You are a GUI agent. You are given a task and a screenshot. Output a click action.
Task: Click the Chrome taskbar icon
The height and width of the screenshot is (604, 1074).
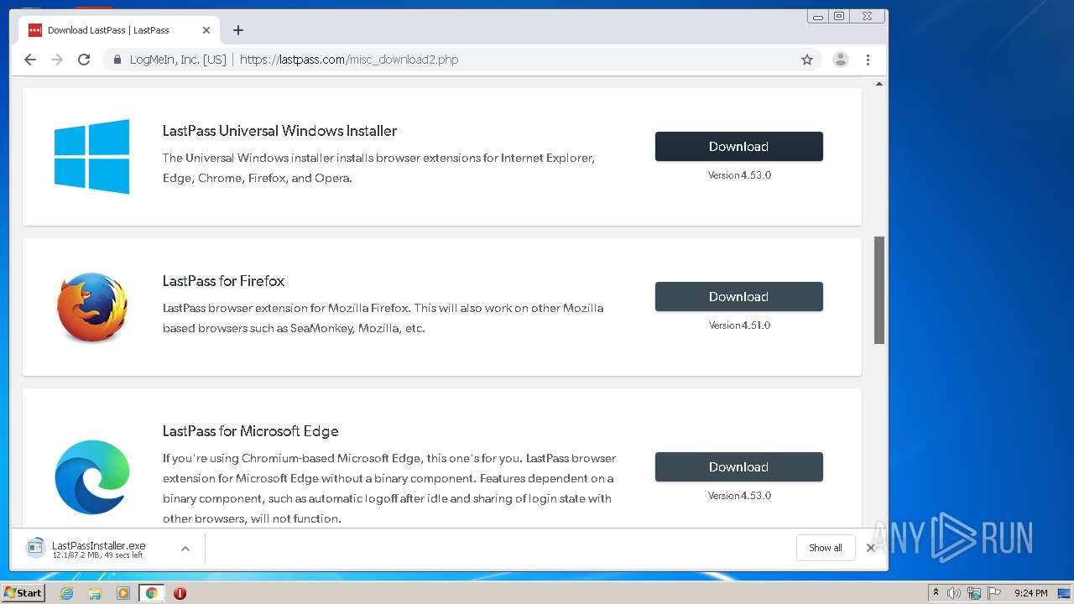click(x=151, y=593)
